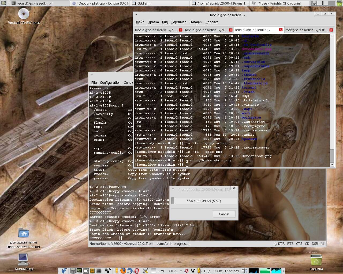Click the CD indicator in GtkTerm status bar
This screenshot has height=274, width=343.
[x=307, y=244]
